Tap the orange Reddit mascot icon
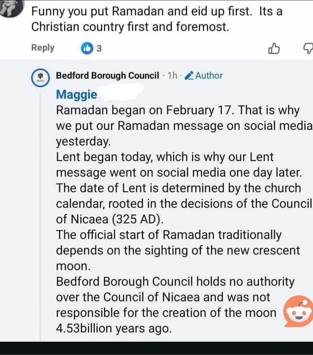The width and height of the screenshot is (313, 355). tap(298, 312)
